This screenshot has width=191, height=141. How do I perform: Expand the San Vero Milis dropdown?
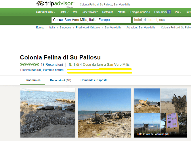click(45, 12)
